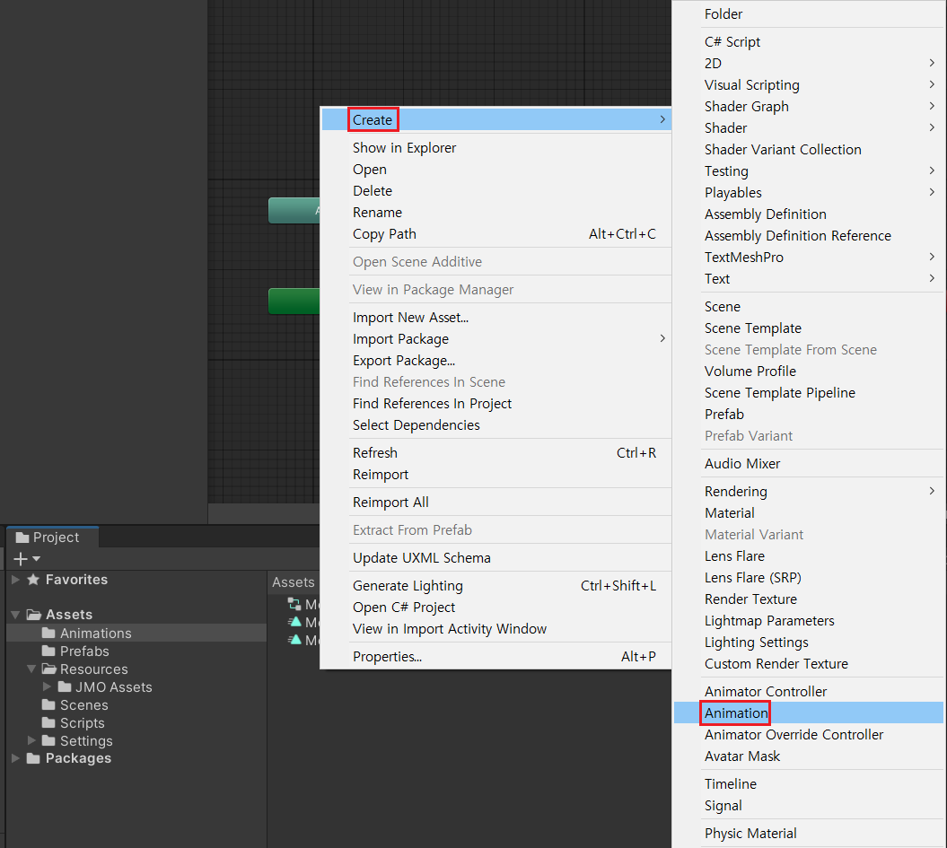
Task: Select Visual Scripting submenu entry
Action: coord(808,85)
